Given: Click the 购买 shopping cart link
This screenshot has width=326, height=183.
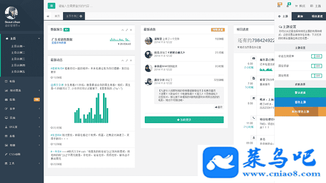Looking at the screenshot, I should tap(300, 6).
